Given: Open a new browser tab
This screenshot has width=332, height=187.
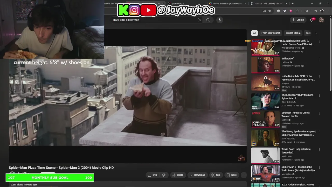Looking at the screenshot, I should [x=293, y=4].
